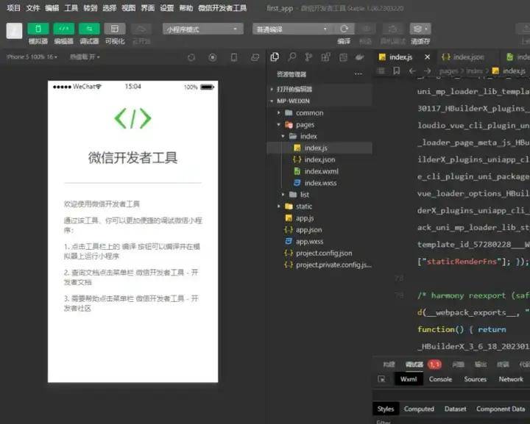Switch to Wxml debugger tab
530x424 pixels.
tap(409, 379)
